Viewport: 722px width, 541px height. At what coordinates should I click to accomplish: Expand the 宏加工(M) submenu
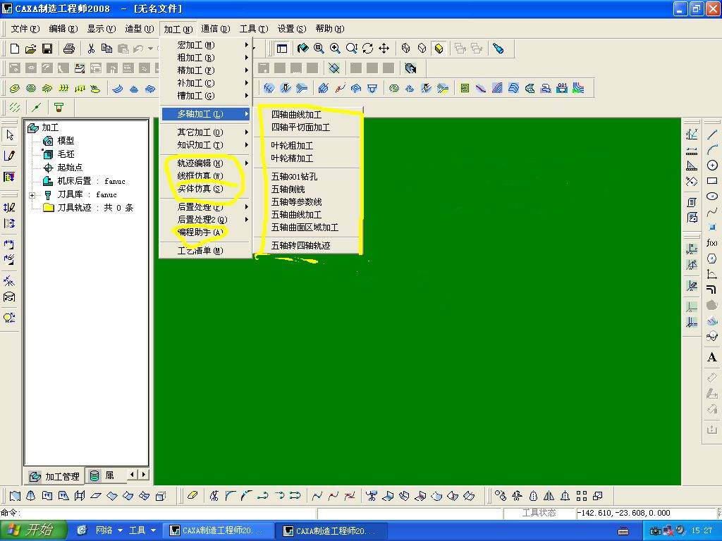point(205,45)
